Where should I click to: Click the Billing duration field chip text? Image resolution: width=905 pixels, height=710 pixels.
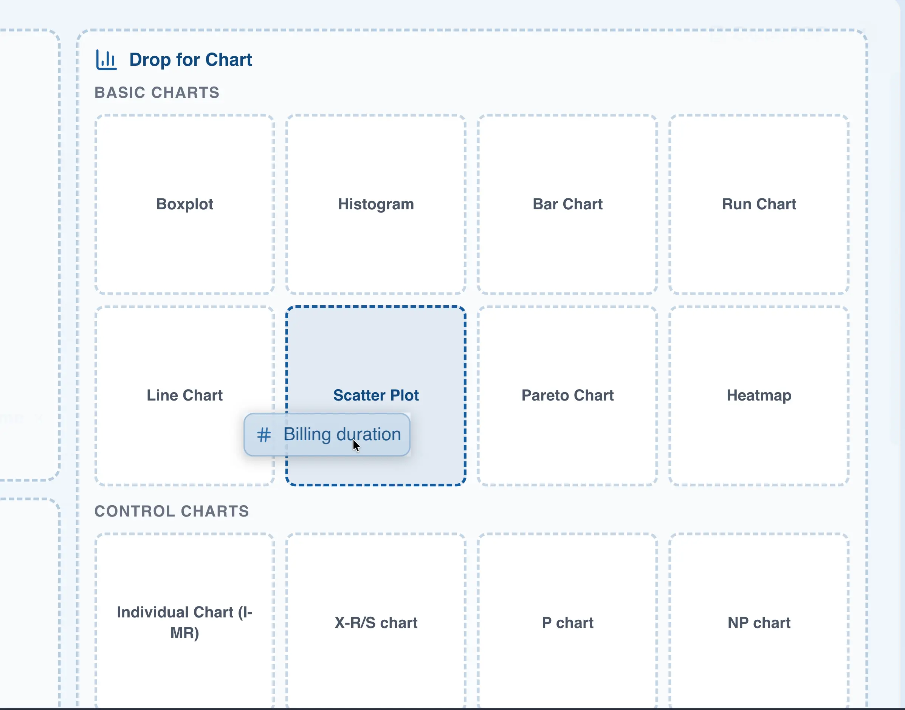click(x=342, y=435)
